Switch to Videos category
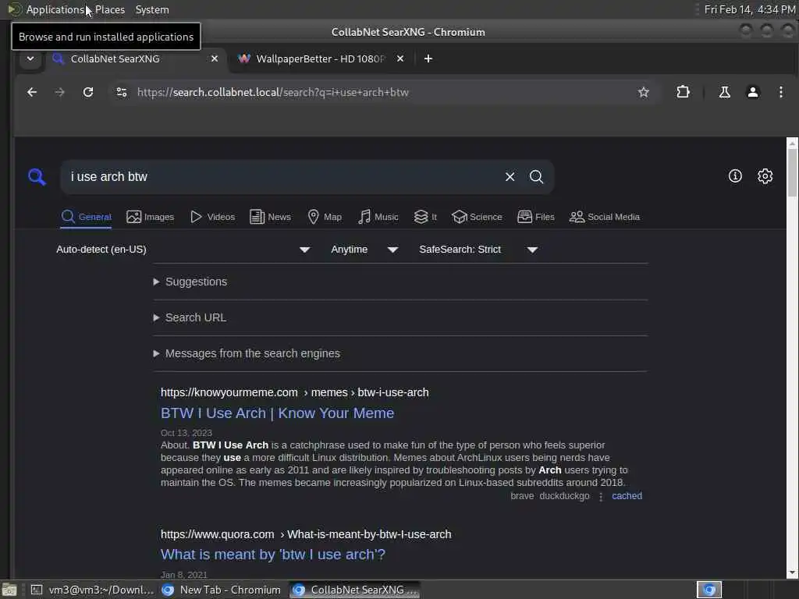Screen dimensions: 799x599 click(x=212, y=217)
